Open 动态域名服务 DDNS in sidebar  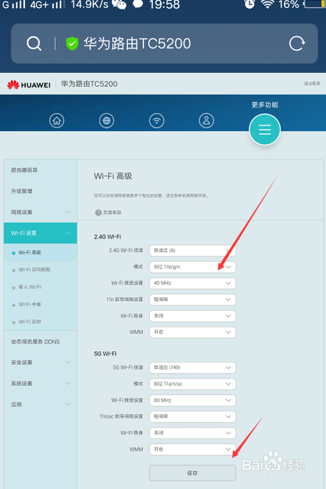click(x=40, y=342)
